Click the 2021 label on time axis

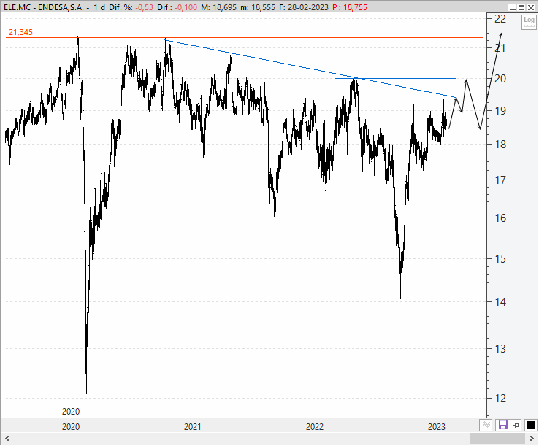(193, 427)
